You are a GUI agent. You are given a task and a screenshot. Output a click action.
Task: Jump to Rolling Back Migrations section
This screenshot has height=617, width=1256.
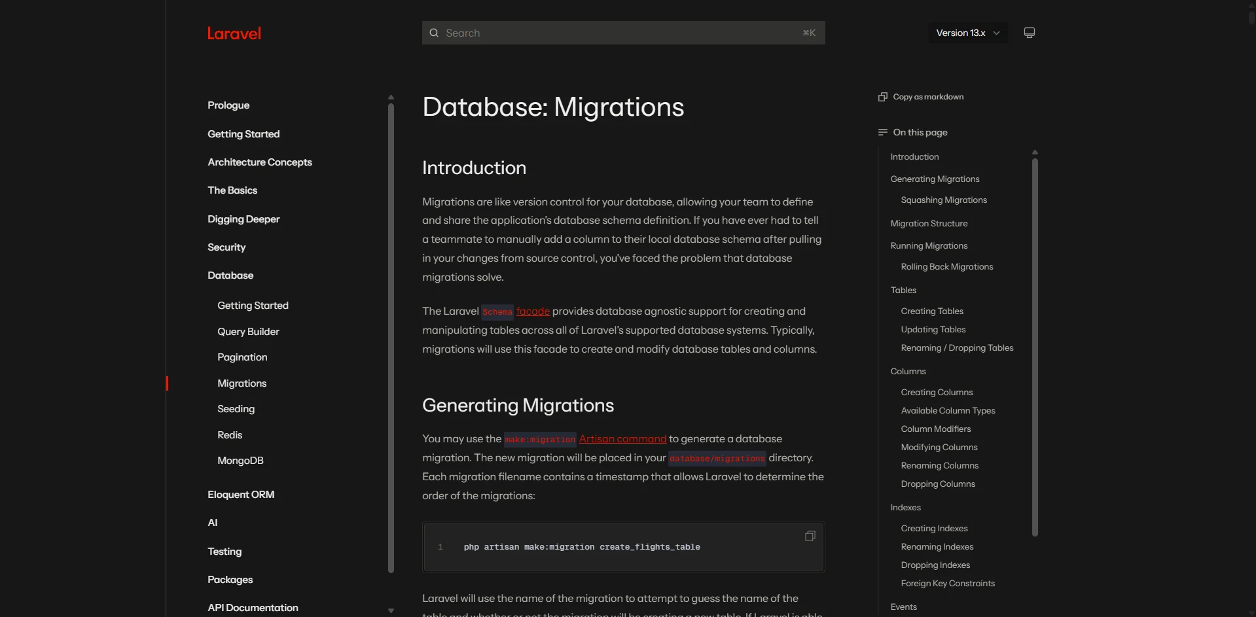pos(947,267)
